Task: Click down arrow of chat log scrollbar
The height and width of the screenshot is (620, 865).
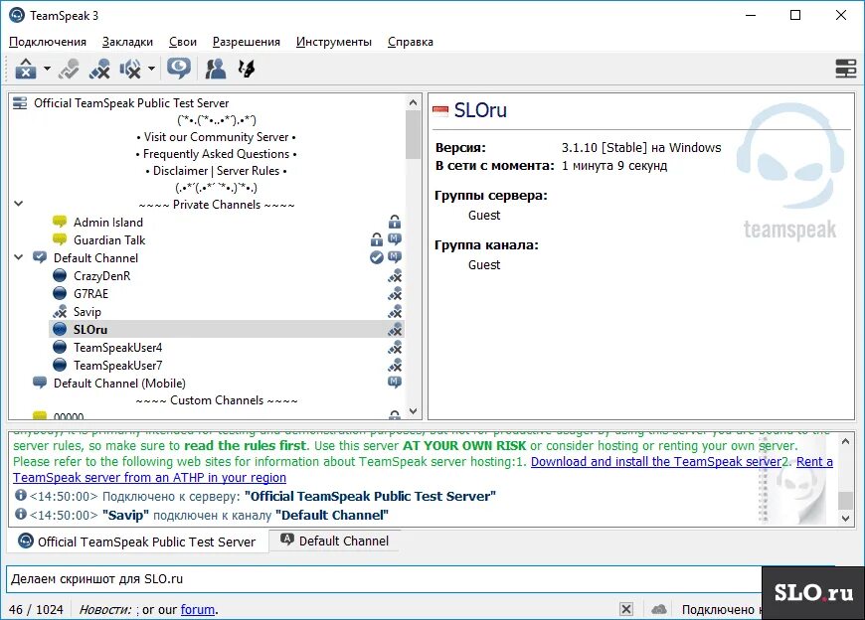Action: pos(846,518)
